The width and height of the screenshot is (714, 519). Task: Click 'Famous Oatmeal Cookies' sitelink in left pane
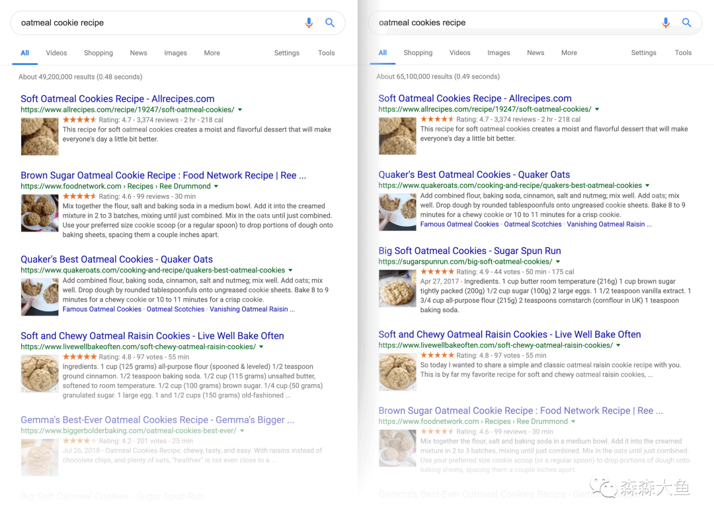(102, 309)
